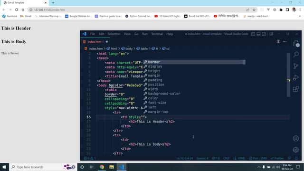The height and width of the screenshot is (171, 304).
Task: Open the Help menu
Action: (170, 34)
